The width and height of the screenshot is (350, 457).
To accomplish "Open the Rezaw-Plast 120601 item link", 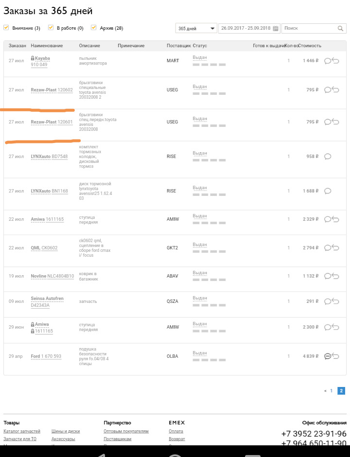I will click(x=52, y=122).
